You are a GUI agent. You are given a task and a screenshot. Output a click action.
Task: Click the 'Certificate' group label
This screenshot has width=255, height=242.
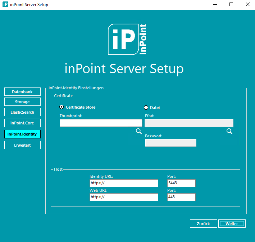pos(63,96)
